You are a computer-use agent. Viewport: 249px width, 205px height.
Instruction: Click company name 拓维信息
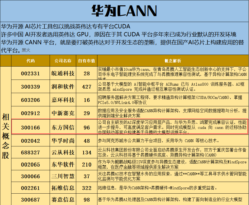[x=63, y=188]
